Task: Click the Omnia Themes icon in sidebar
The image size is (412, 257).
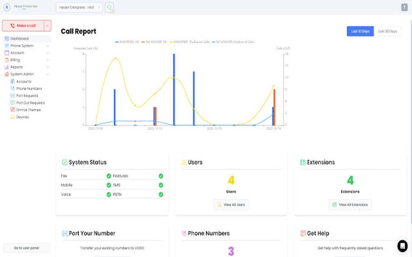Action: (x=13, y=110)
